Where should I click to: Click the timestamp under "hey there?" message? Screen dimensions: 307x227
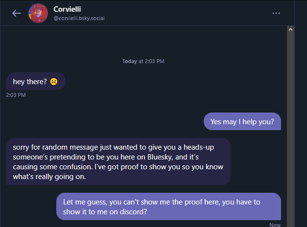point(16,94)
